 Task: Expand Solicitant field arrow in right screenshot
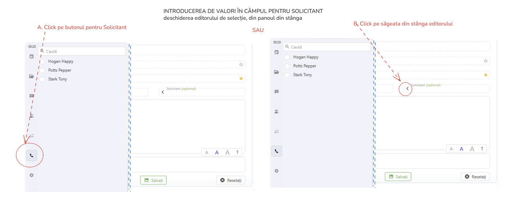pyautogui.click(x=407, y=89)
